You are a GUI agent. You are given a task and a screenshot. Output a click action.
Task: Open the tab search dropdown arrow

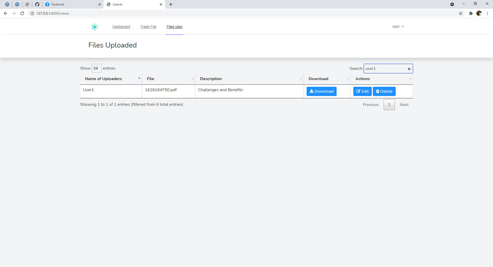point(452,4)
